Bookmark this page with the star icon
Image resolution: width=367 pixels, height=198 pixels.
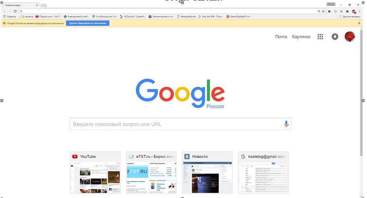[323, 11]
